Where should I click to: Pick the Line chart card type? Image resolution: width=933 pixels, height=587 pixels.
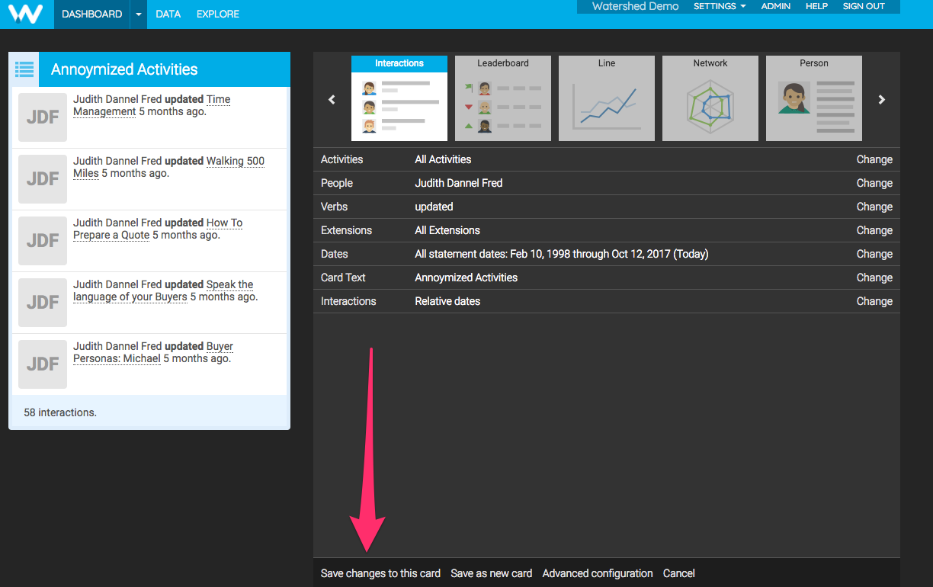click(606, 98)
